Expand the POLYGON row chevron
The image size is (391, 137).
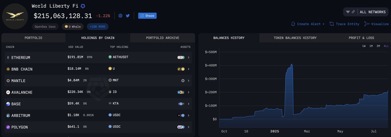pyautogui.click(x=188, y=127)
